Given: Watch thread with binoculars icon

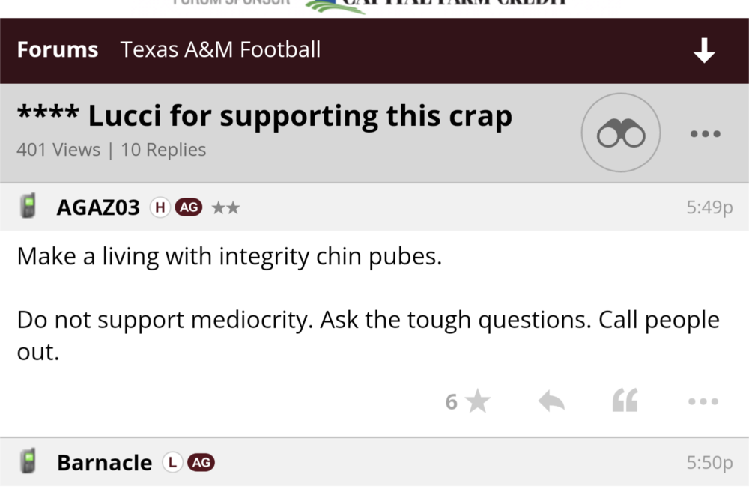Looking at the screenshot, I should 621,133.
